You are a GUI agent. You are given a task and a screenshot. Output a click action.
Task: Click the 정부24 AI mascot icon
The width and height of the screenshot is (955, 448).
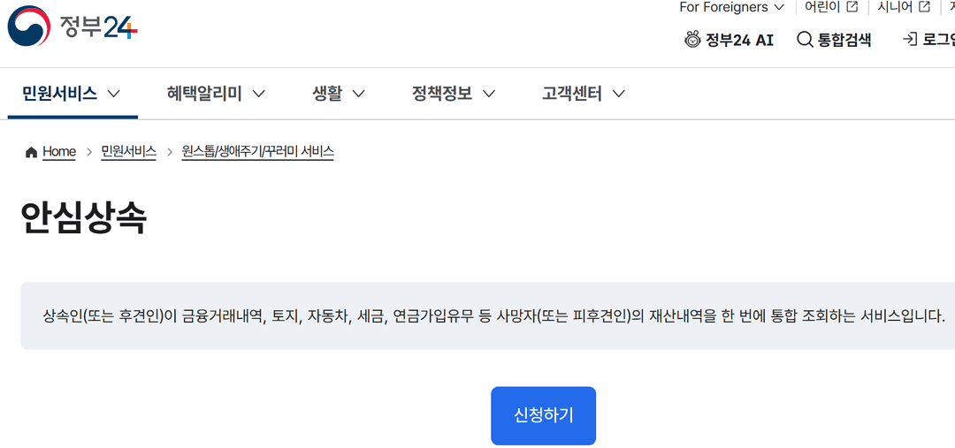692,40
